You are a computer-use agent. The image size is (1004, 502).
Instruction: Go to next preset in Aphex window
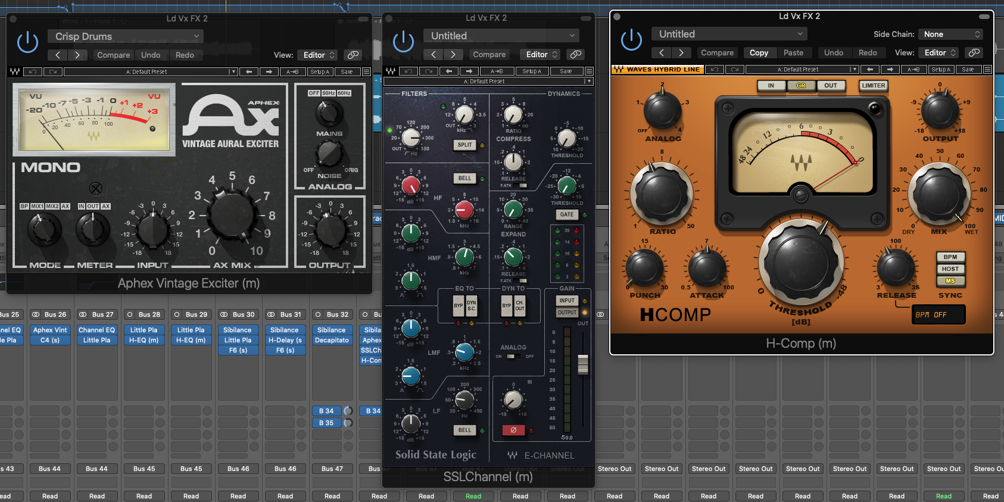[x=78, y=55]
